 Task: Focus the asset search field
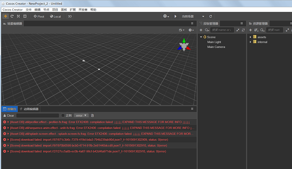(x=275, y=30)
